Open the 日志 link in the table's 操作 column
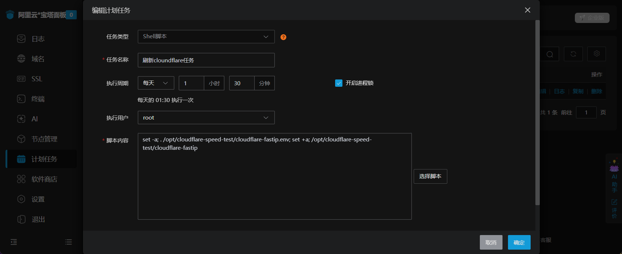This screenshot has width=622, height=254. (x=559, y=91)
